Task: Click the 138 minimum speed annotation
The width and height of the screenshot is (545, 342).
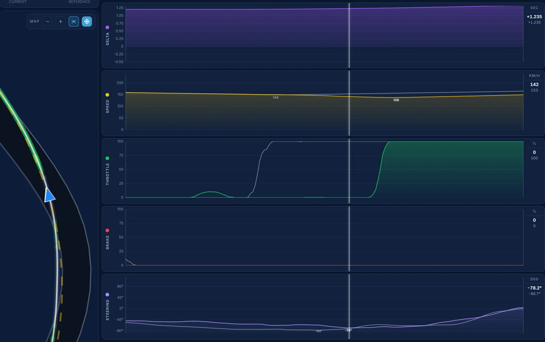Action: 396,100
